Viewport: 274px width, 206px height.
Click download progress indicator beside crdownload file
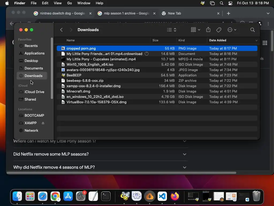pos(147,54)
